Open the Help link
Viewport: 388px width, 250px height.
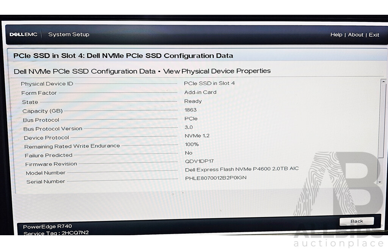click(336, 34)
